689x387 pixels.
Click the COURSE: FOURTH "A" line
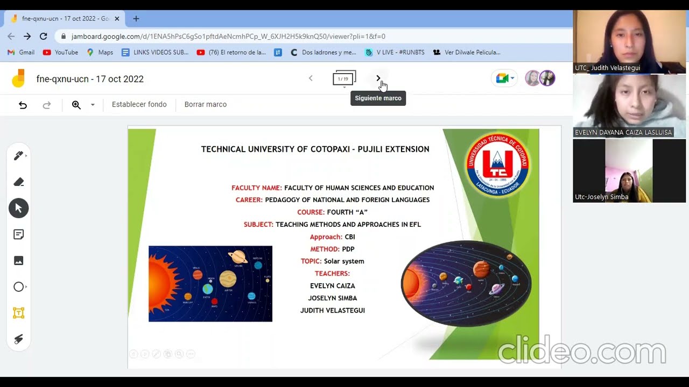point(332,212)
